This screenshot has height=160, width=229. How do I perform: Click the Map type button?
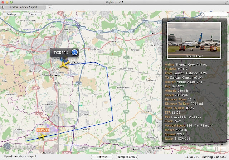102,157
